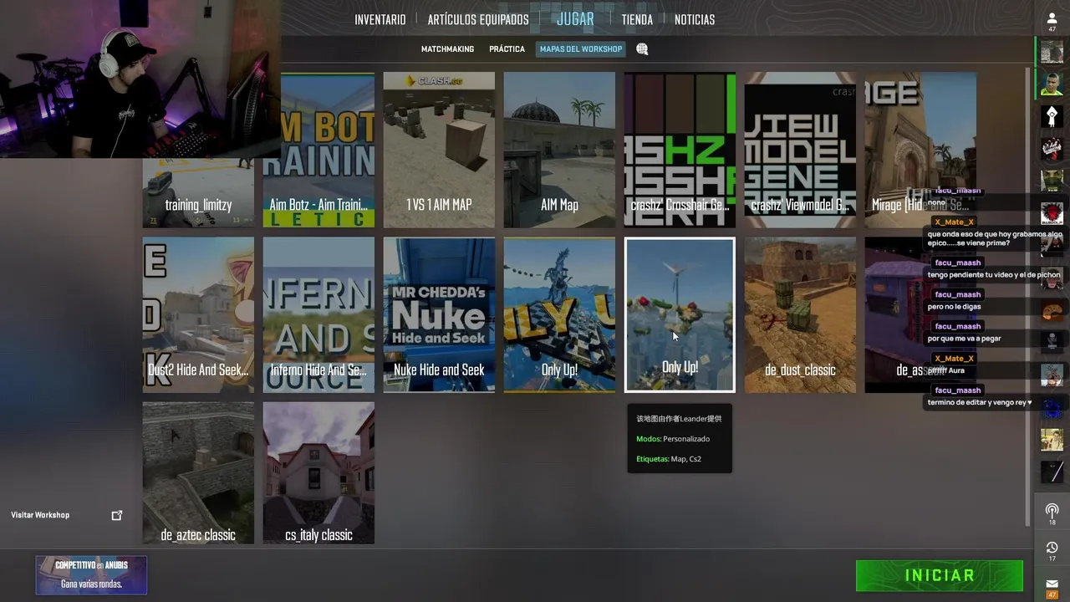Select the soccer player friend avatar
The height and width of the screenshot is (602, 1070).
click(x=1052, y=84)
